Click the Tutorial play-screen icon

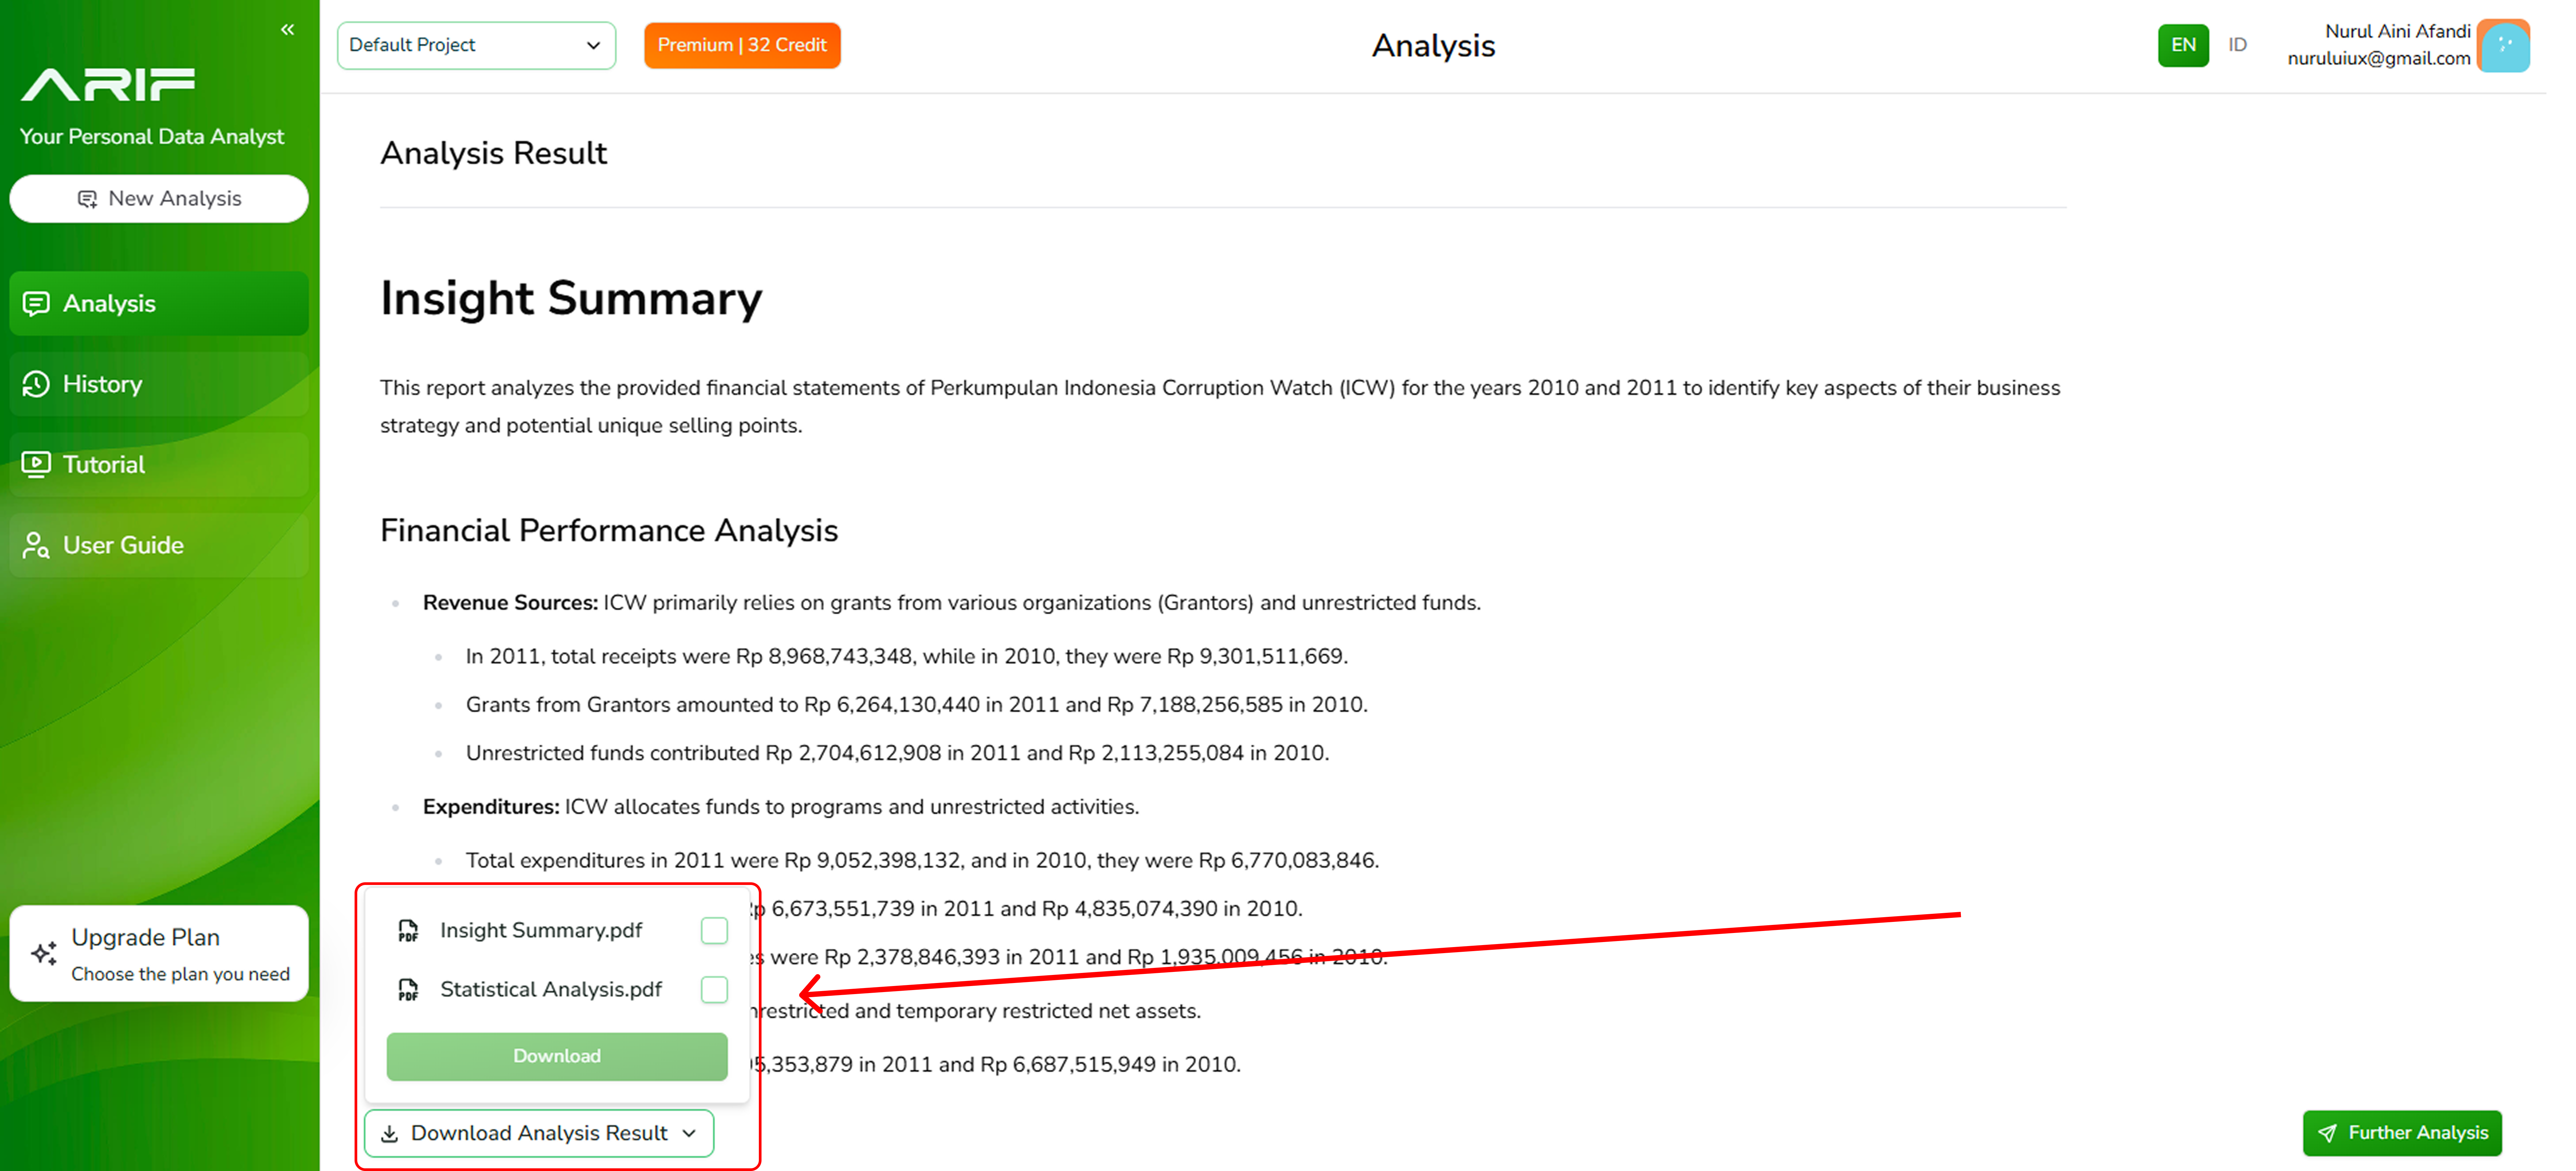point(36,464)
